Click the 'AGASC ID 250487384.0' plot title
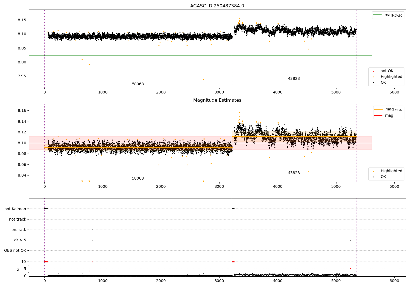This screenshot has height=287, width=410. [x=217, y=6]
